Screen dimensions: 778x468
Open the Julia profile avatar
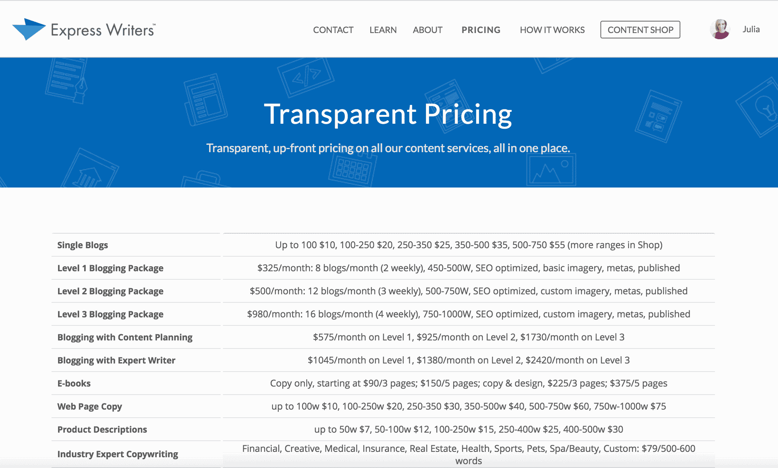pos(720,29)
